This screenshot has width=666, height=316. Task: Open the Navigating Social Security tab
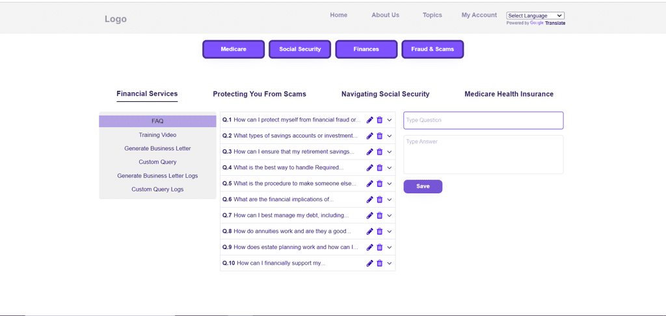click(x=385, y=94)
